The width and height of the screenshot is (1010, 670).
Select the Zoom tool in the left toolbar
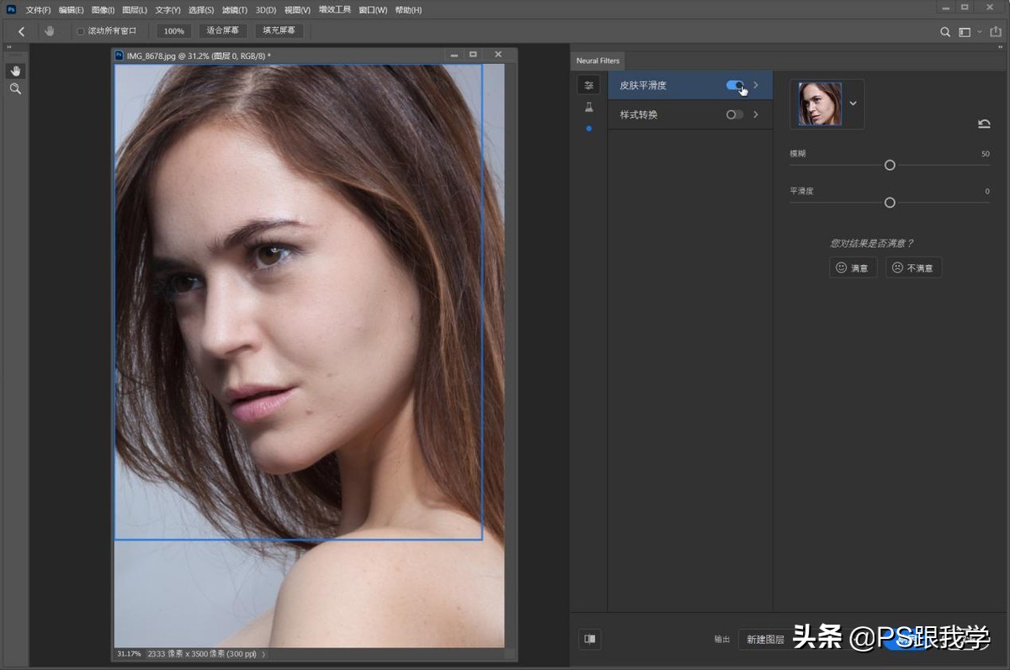pos(15,88)
